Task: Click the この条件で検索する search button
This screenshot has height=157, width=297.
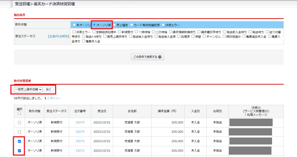Action: [x=147, y=57]
